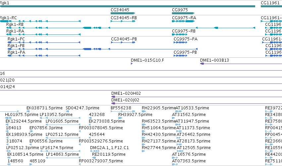Click the EK038731.5prime EST label

(44, 108)
